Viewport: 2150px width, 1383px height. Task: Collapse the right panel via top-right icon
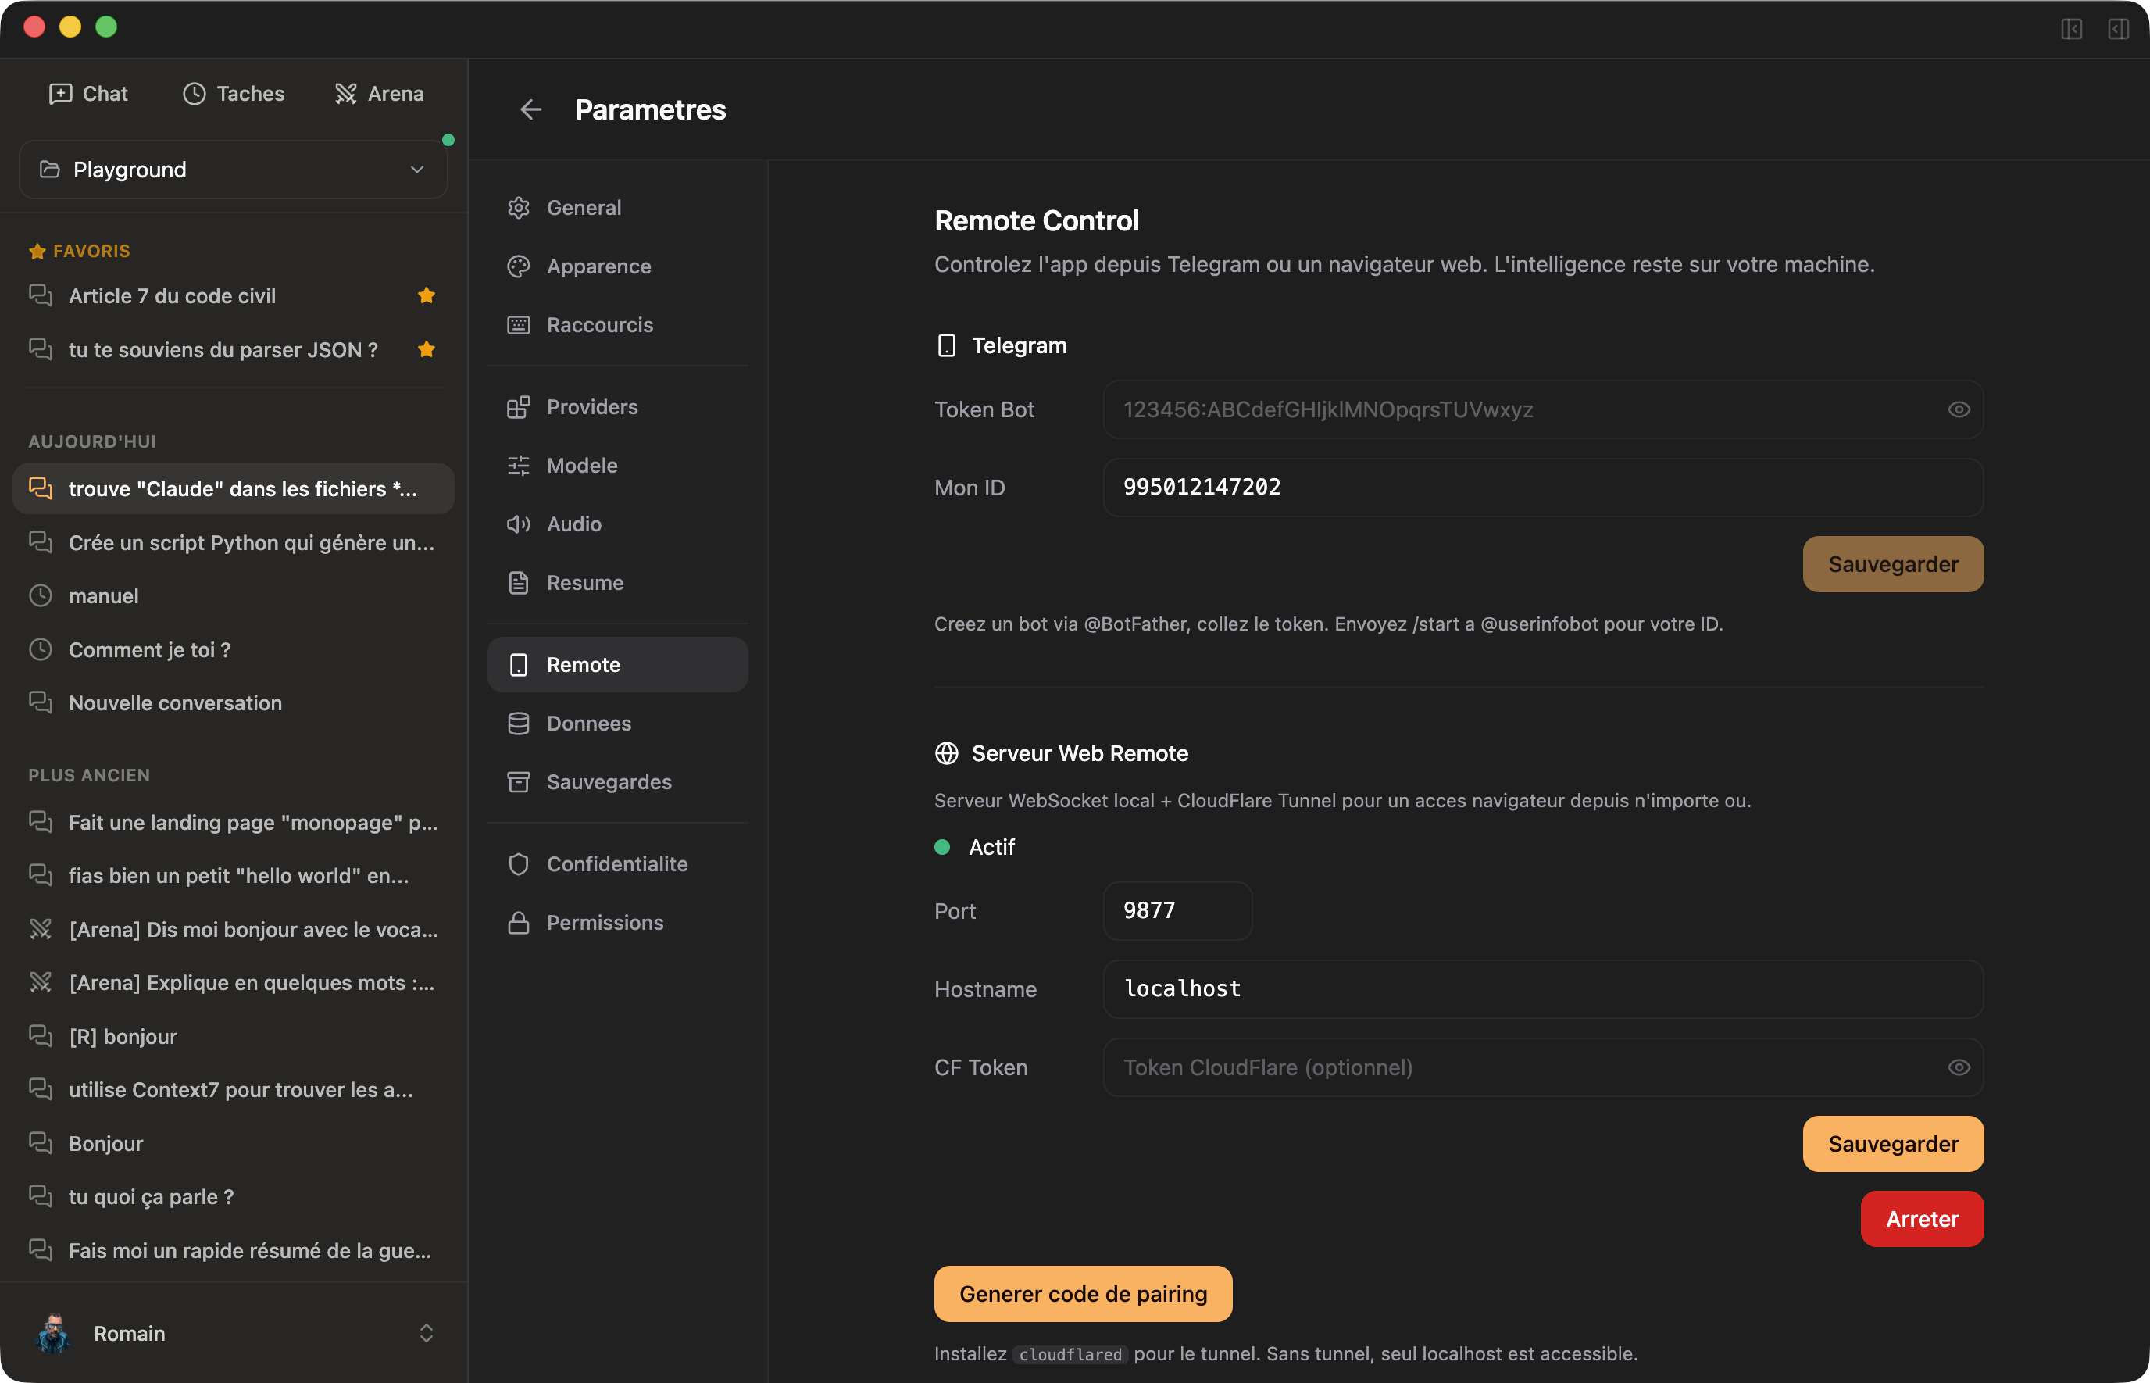(x=2119, y=30)
